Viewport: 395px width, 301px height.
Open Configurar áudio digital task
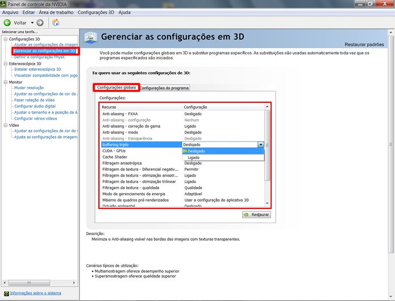[35, 106]
